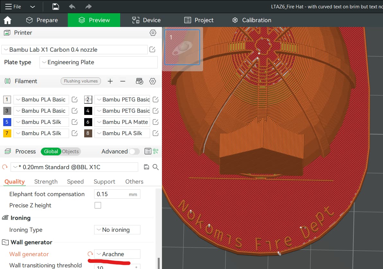
Task: Switch to the Device tab
Action: pos(146,20)
